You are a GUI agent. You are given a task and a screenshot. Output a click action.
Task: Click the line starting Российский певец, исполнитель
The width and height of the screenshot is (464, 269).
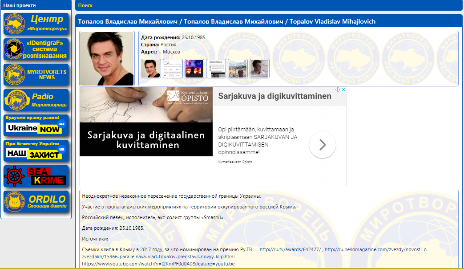coord(153,217)
